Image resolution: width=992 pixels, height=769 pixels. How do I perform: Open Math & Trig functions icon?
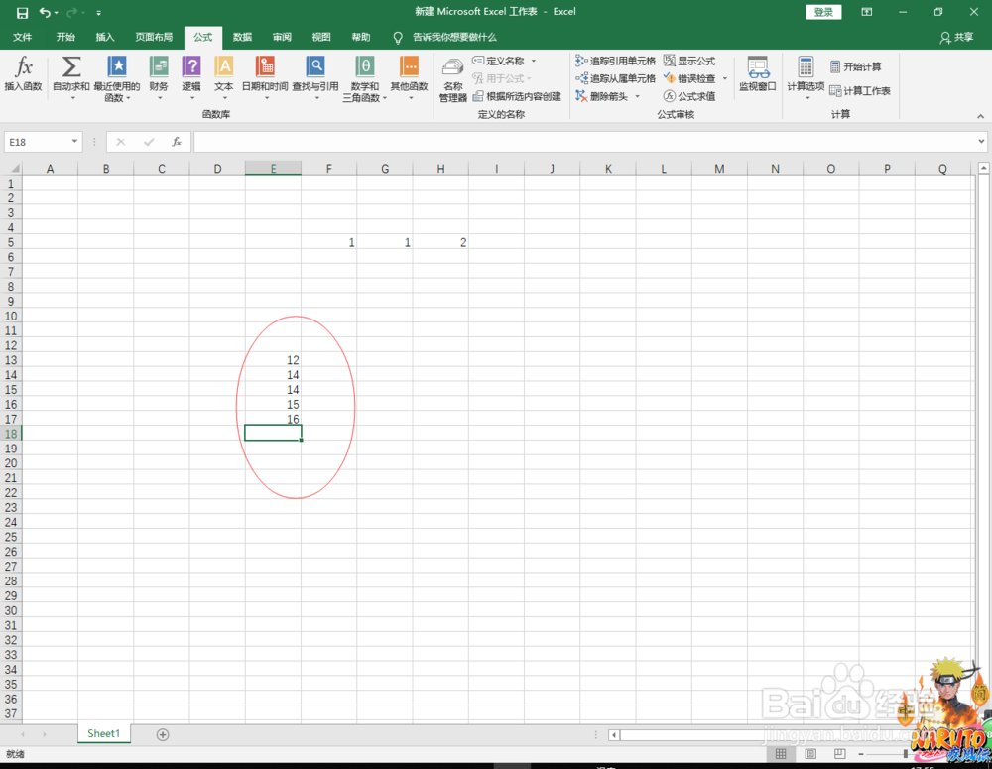pyautogui.click(x=364, y=67)
